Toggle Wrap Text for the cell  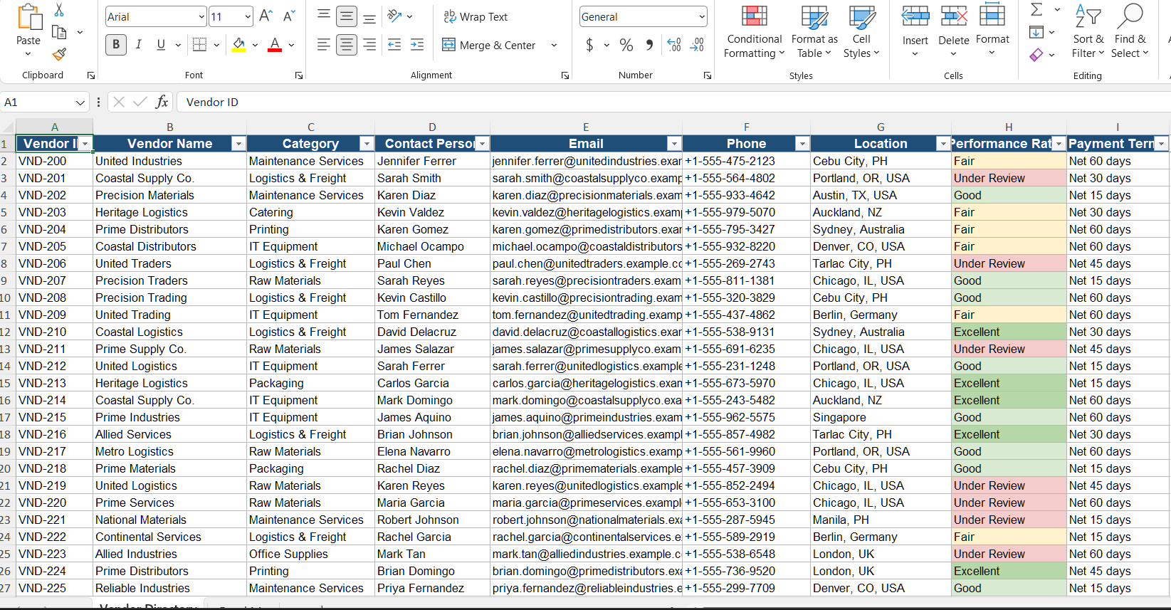(x=476, y=16)
